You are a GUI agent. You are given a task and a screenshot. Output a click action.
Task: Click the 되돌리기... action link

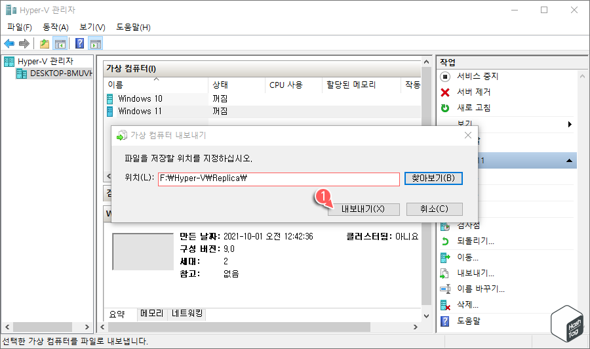(476, 241)
